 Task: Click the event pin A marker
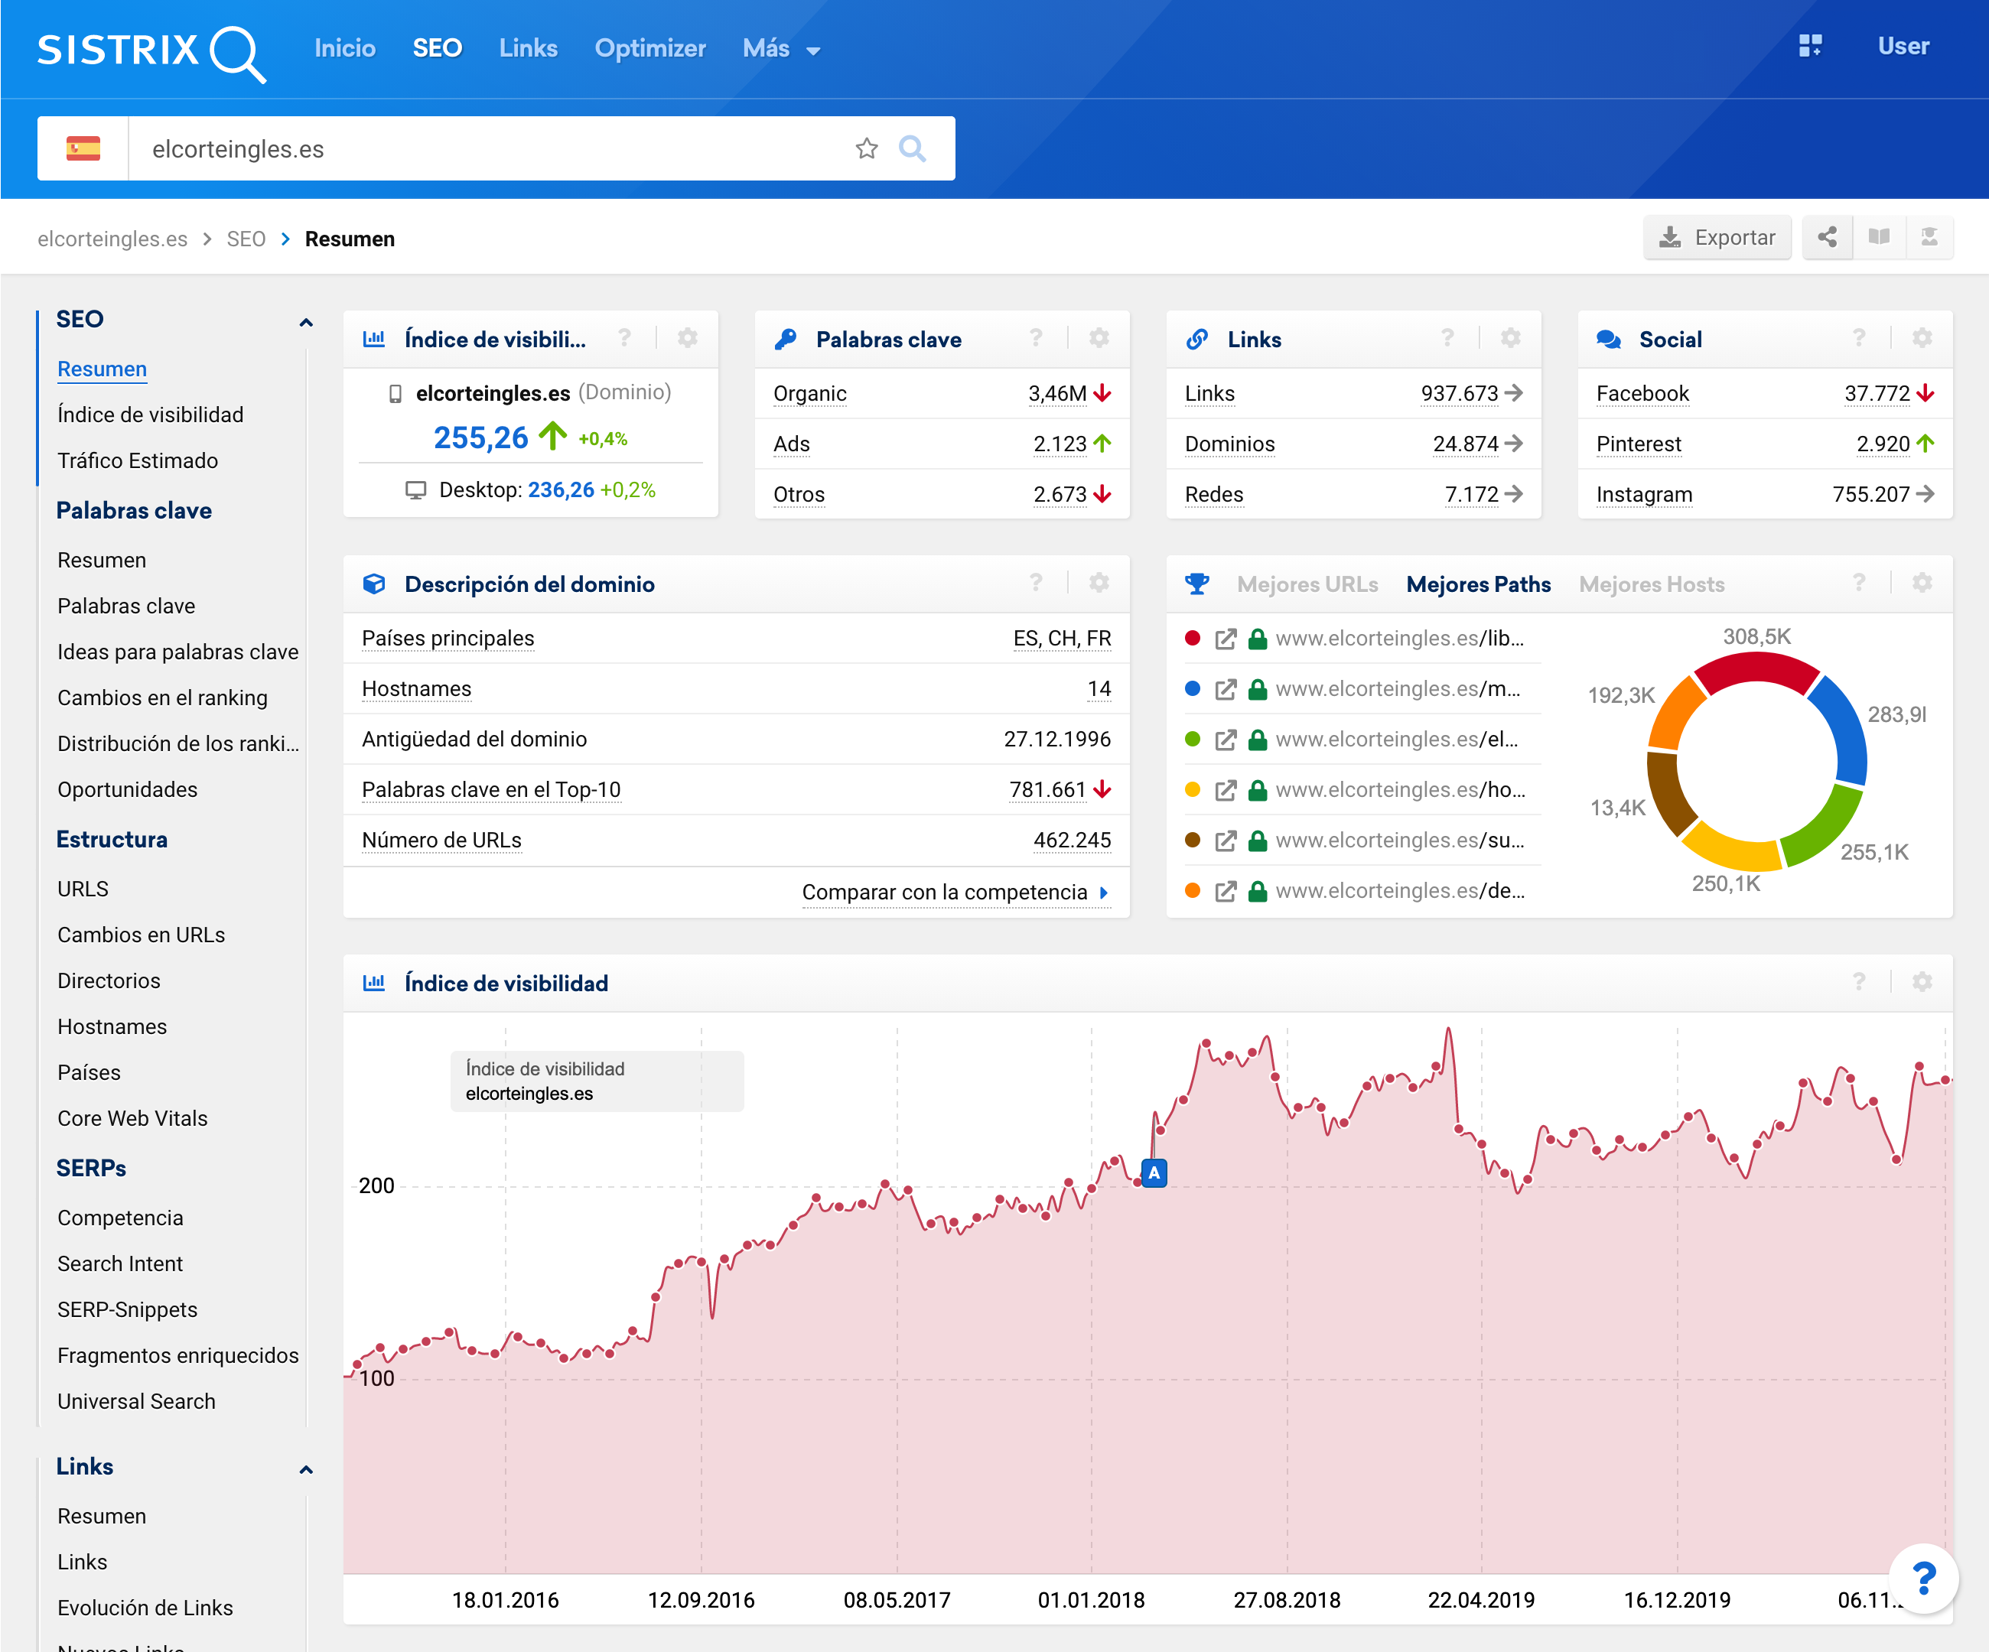1154,1173
